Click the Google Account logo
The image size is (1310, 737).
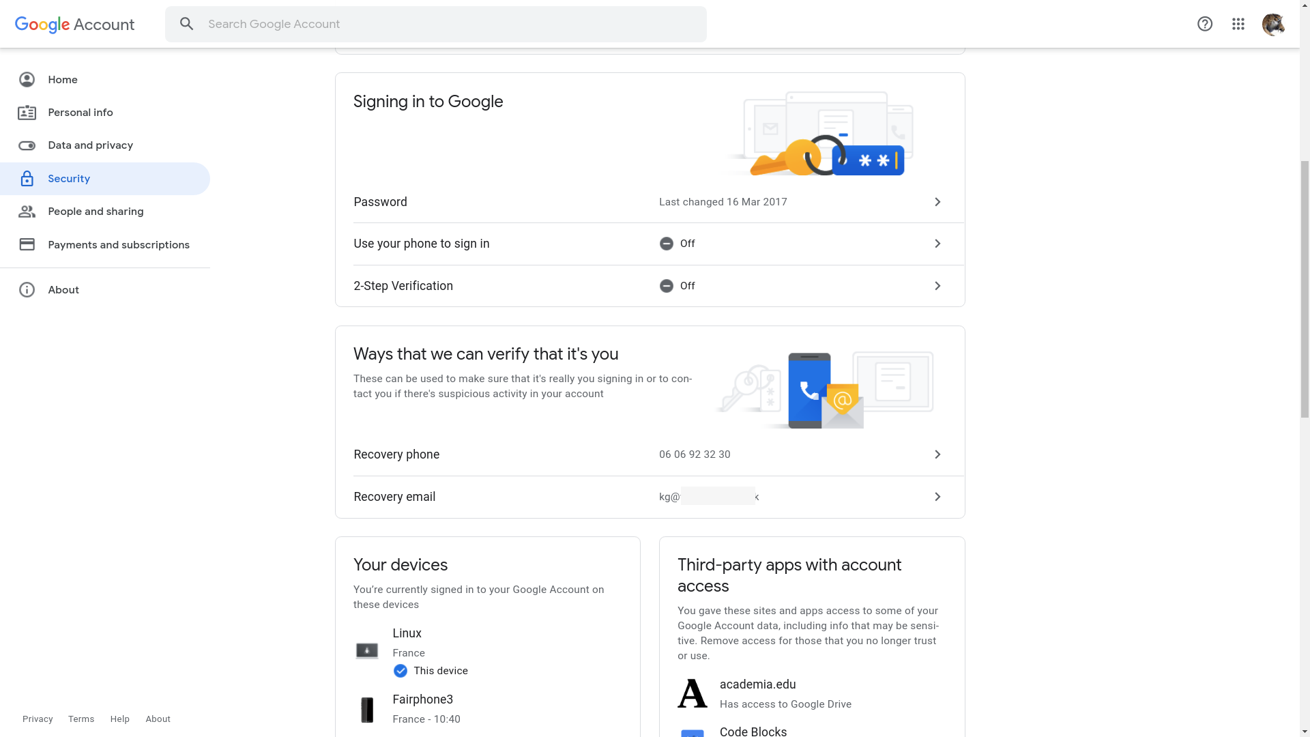(x=74, y=25)
